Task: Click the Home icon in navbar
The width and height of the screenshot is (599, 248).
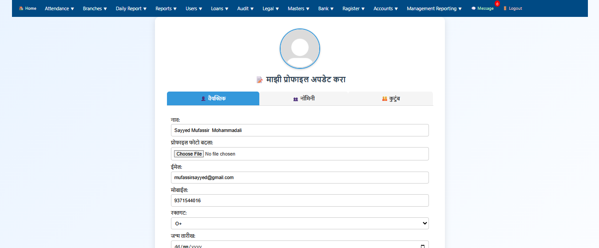Action: (21, 8)
